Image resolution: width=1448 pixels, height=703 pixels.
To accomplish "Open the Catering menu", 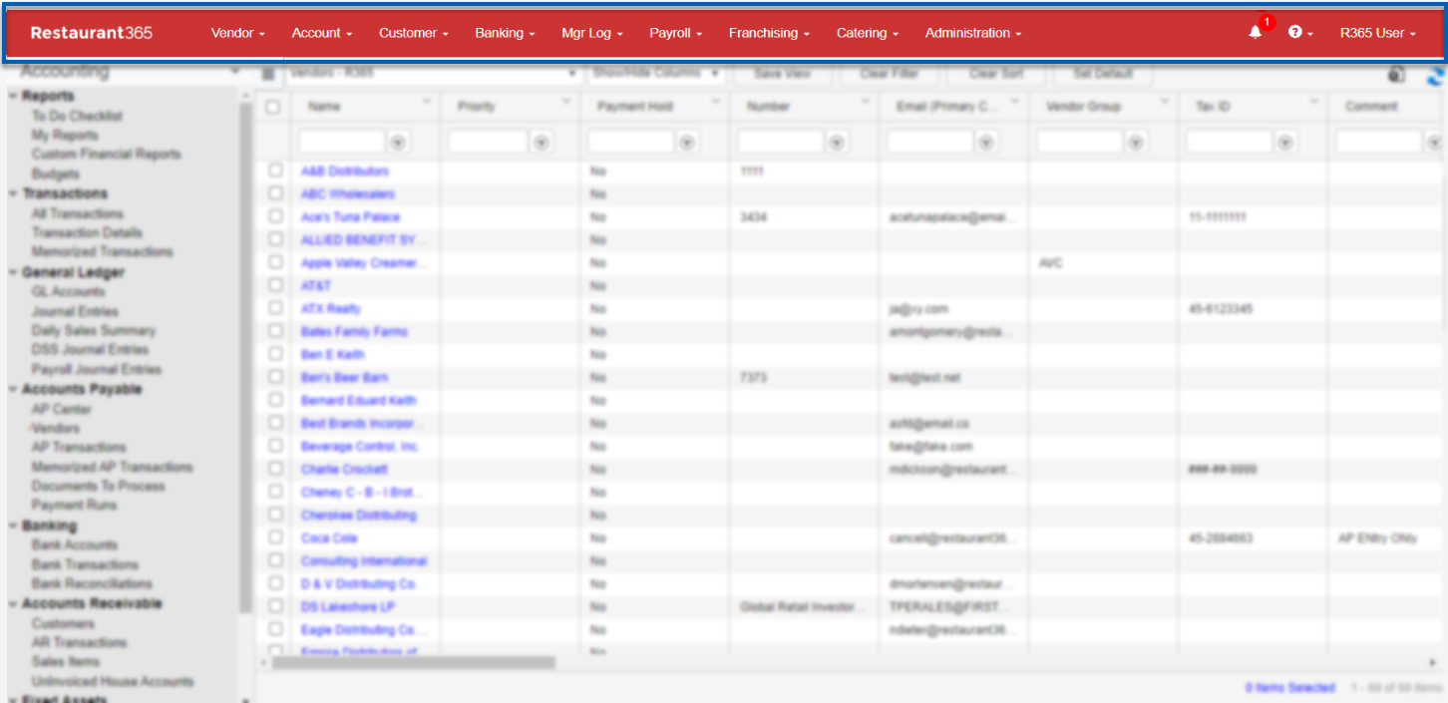I will [x=868, y=33].
